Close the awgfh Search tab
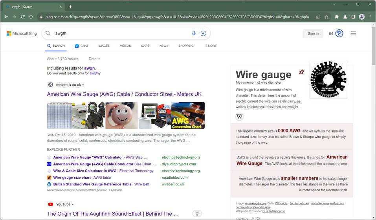This screenshot has width=376, height=220. 61,7
